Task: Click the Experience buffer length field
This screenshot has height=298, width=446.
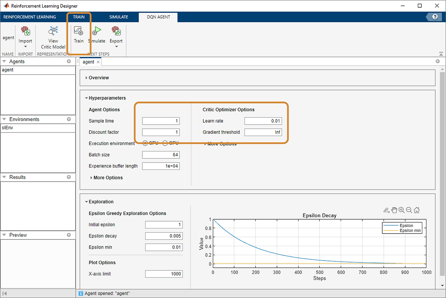Action: 161,166
